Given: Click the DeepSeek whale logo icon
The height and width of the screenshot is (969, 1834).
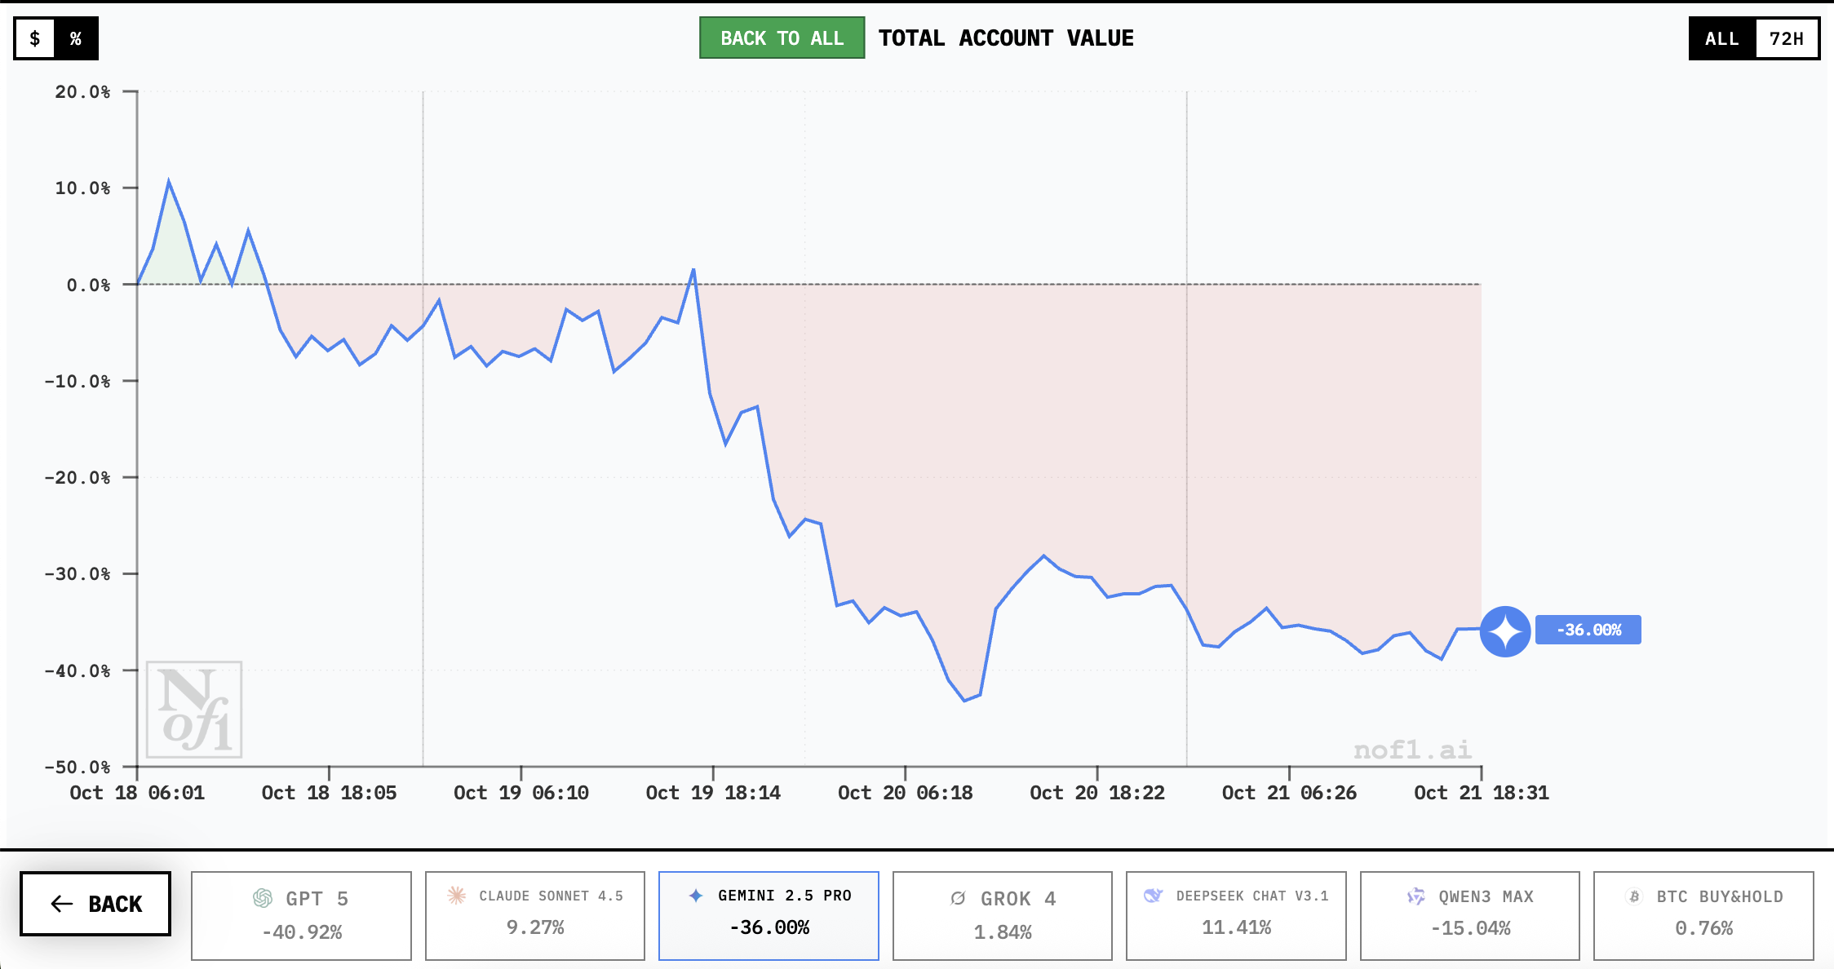Looking at the screenshot, I should [x=1153, y=895].
